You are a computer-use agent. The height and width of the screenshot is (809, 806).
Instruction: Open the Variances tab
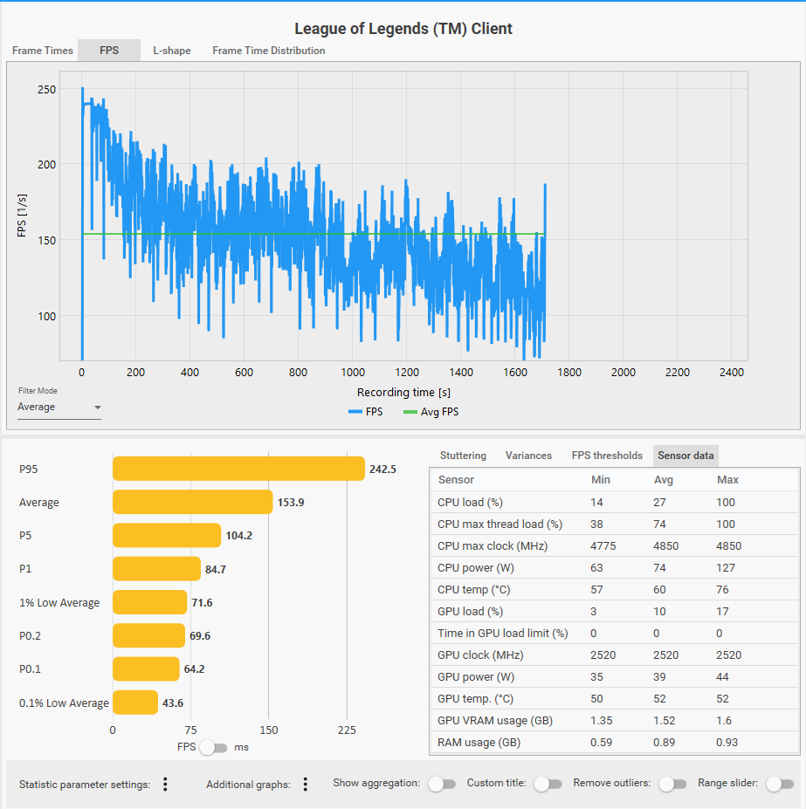pos(528,456)
